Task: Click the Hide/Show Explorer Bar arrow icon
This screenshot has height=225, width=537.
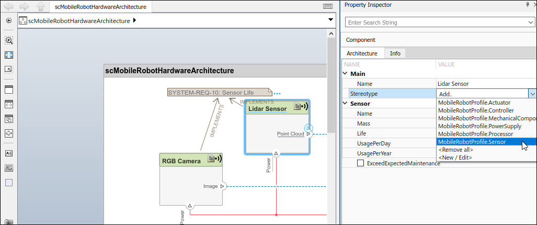Action: pos(9,21)
